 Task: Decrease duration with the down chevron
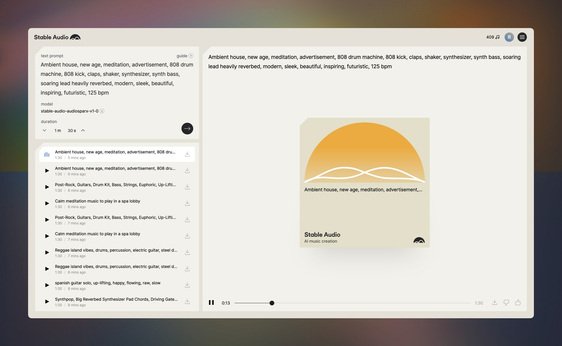pos(44,130)
